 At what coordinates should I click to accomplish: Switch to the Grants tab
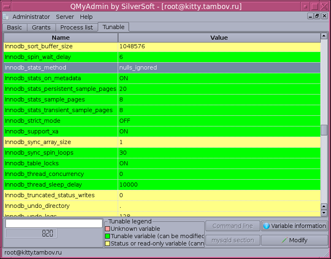[x=41, y=27]
